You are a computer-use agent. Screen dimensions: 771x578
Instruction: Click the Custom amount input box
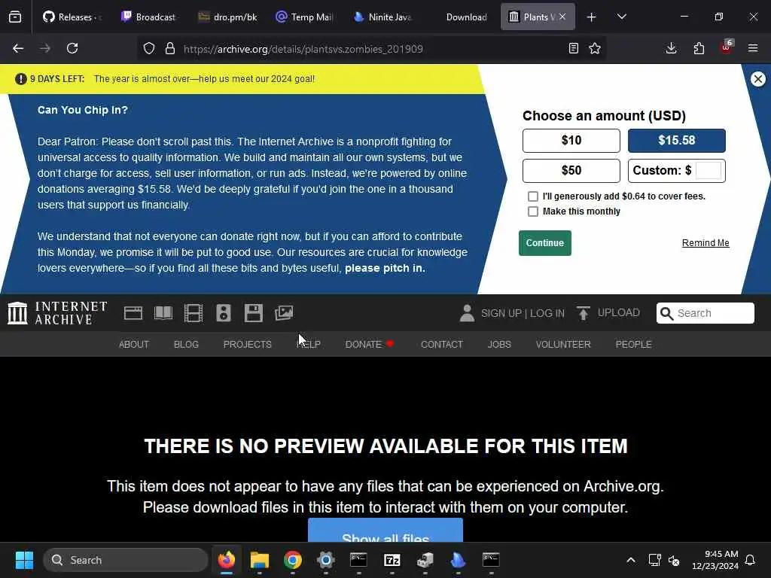coord(709,171)
